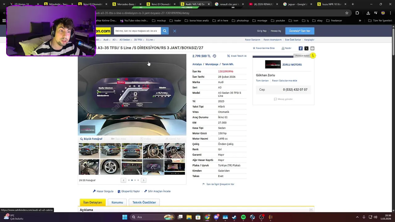Open YouTube video indir bookmark

point(134,21)
